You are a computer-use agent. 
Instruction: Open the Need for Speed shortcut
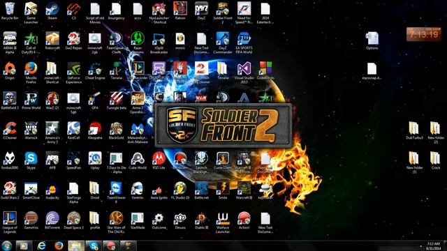(x=244, y=13)
